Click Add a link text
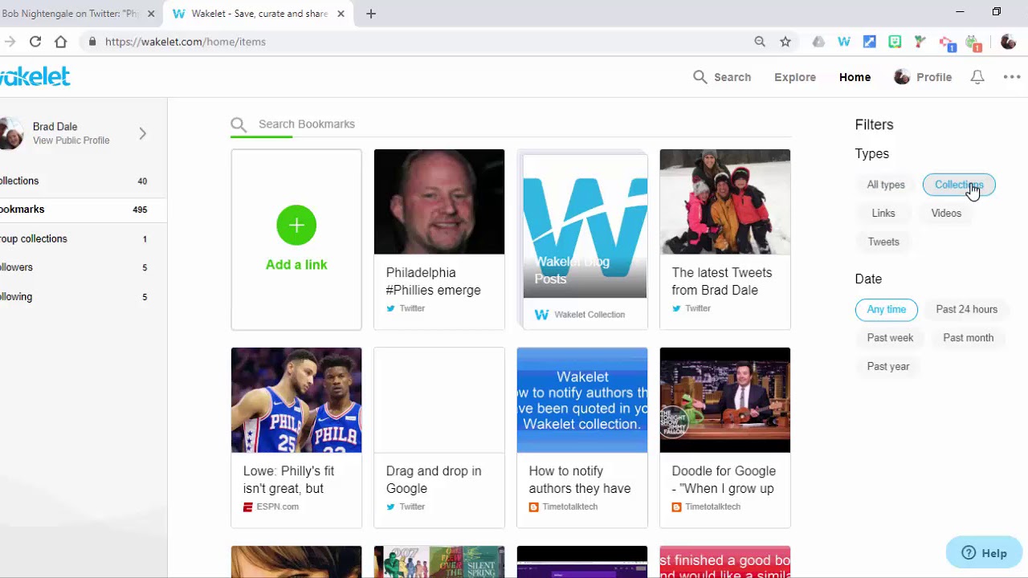The height and width of the screenshot is (578, 1028). (x=296, y=265)
